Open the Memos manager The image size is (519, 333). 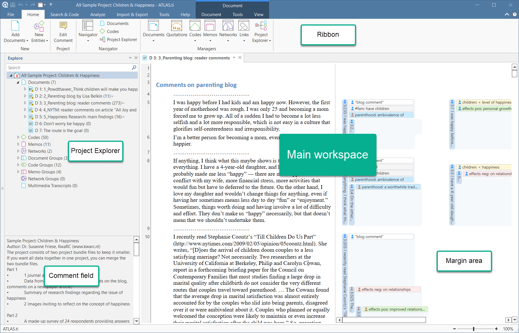pyautogui.click(x=210, y=31)
